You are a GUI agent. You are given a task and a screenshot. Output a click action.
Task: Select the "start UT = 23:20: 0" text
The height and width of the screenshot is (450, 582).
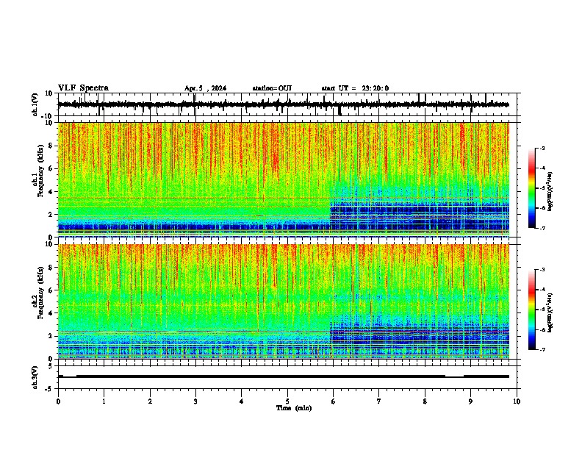click(x=355, y=88)
